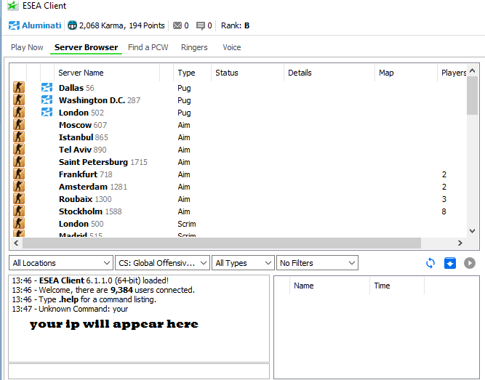Click the CS game icon for Dallas 56
Screen dimensions: 485x380
point(19,87)
